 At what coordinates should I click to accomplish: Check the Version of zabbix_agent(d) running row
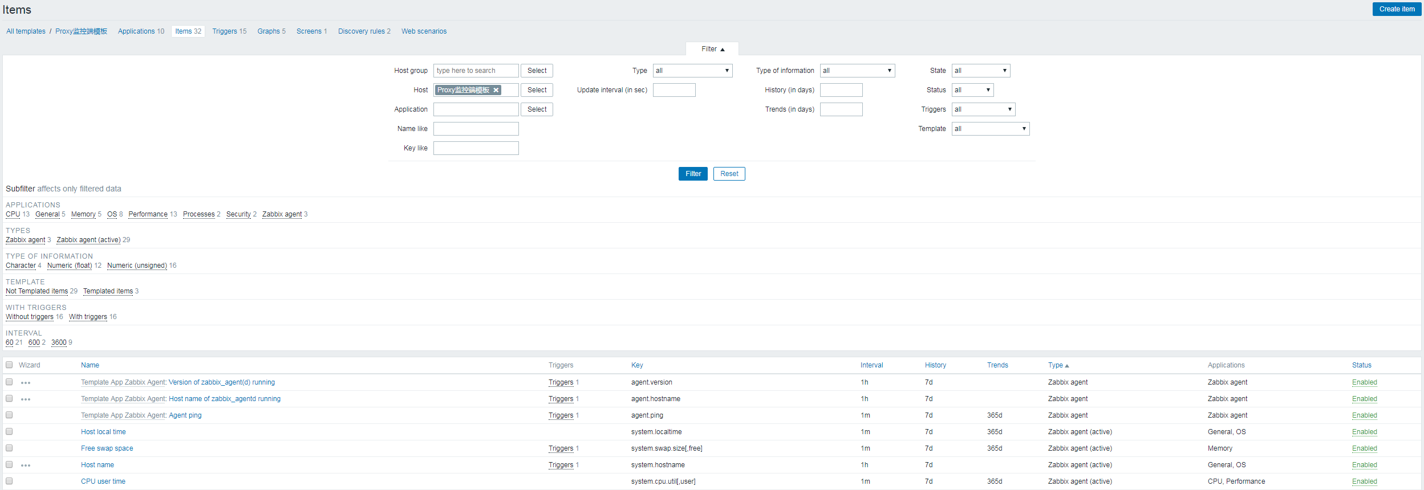9,382
